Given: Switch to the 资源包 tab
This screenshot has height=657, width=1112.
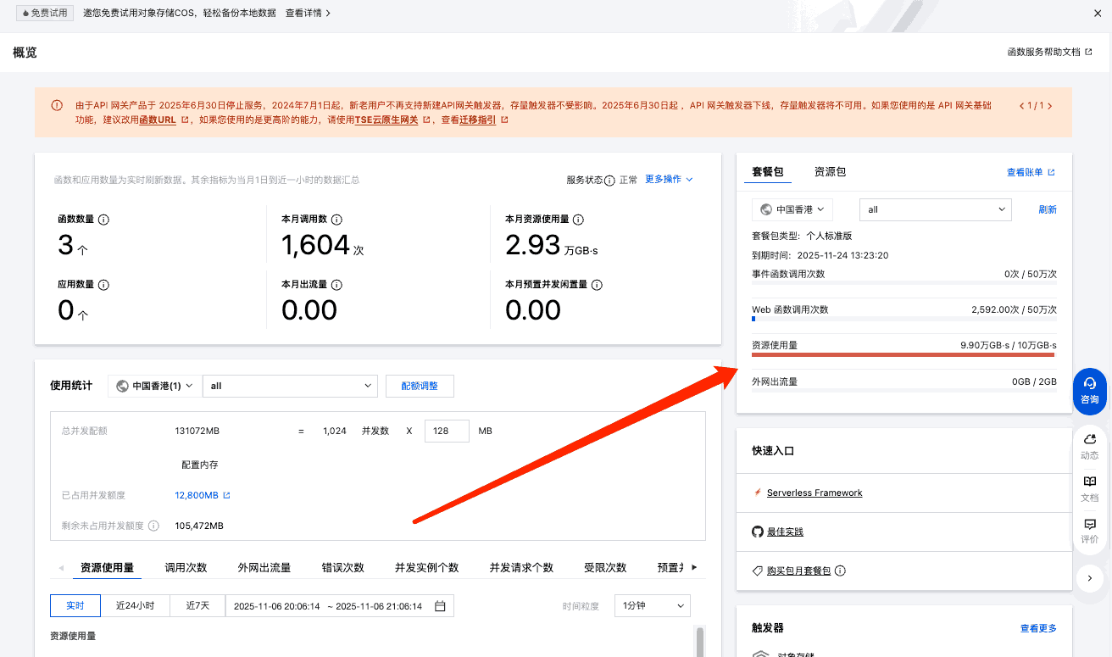Looking at the screenshot, I should coord(830,172).
